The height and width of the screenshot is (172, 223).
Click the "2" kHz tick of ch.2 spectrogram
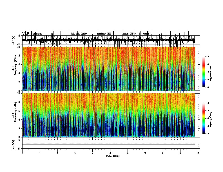tap(19, 128)
